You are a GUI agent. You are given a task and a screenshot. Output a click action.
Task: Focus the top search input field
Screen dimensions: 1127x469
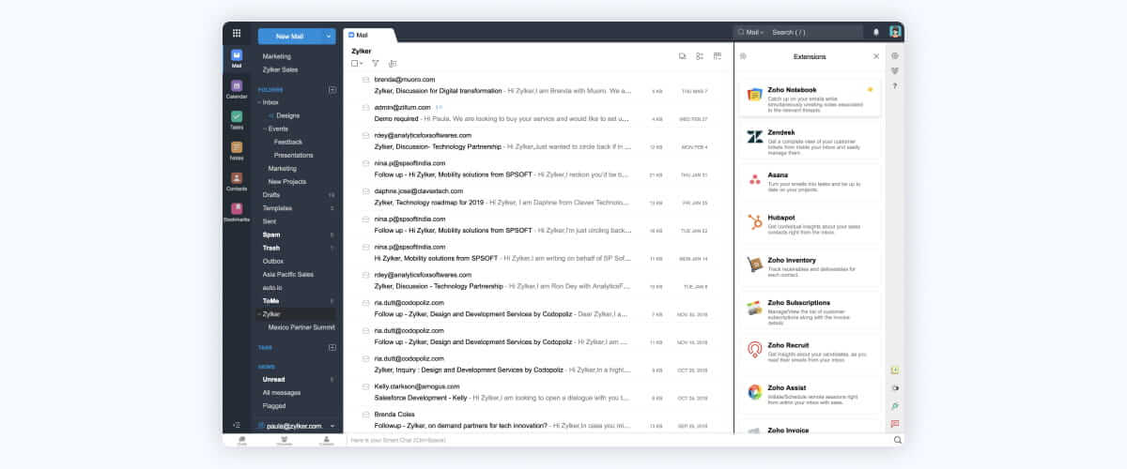(816, 32)
